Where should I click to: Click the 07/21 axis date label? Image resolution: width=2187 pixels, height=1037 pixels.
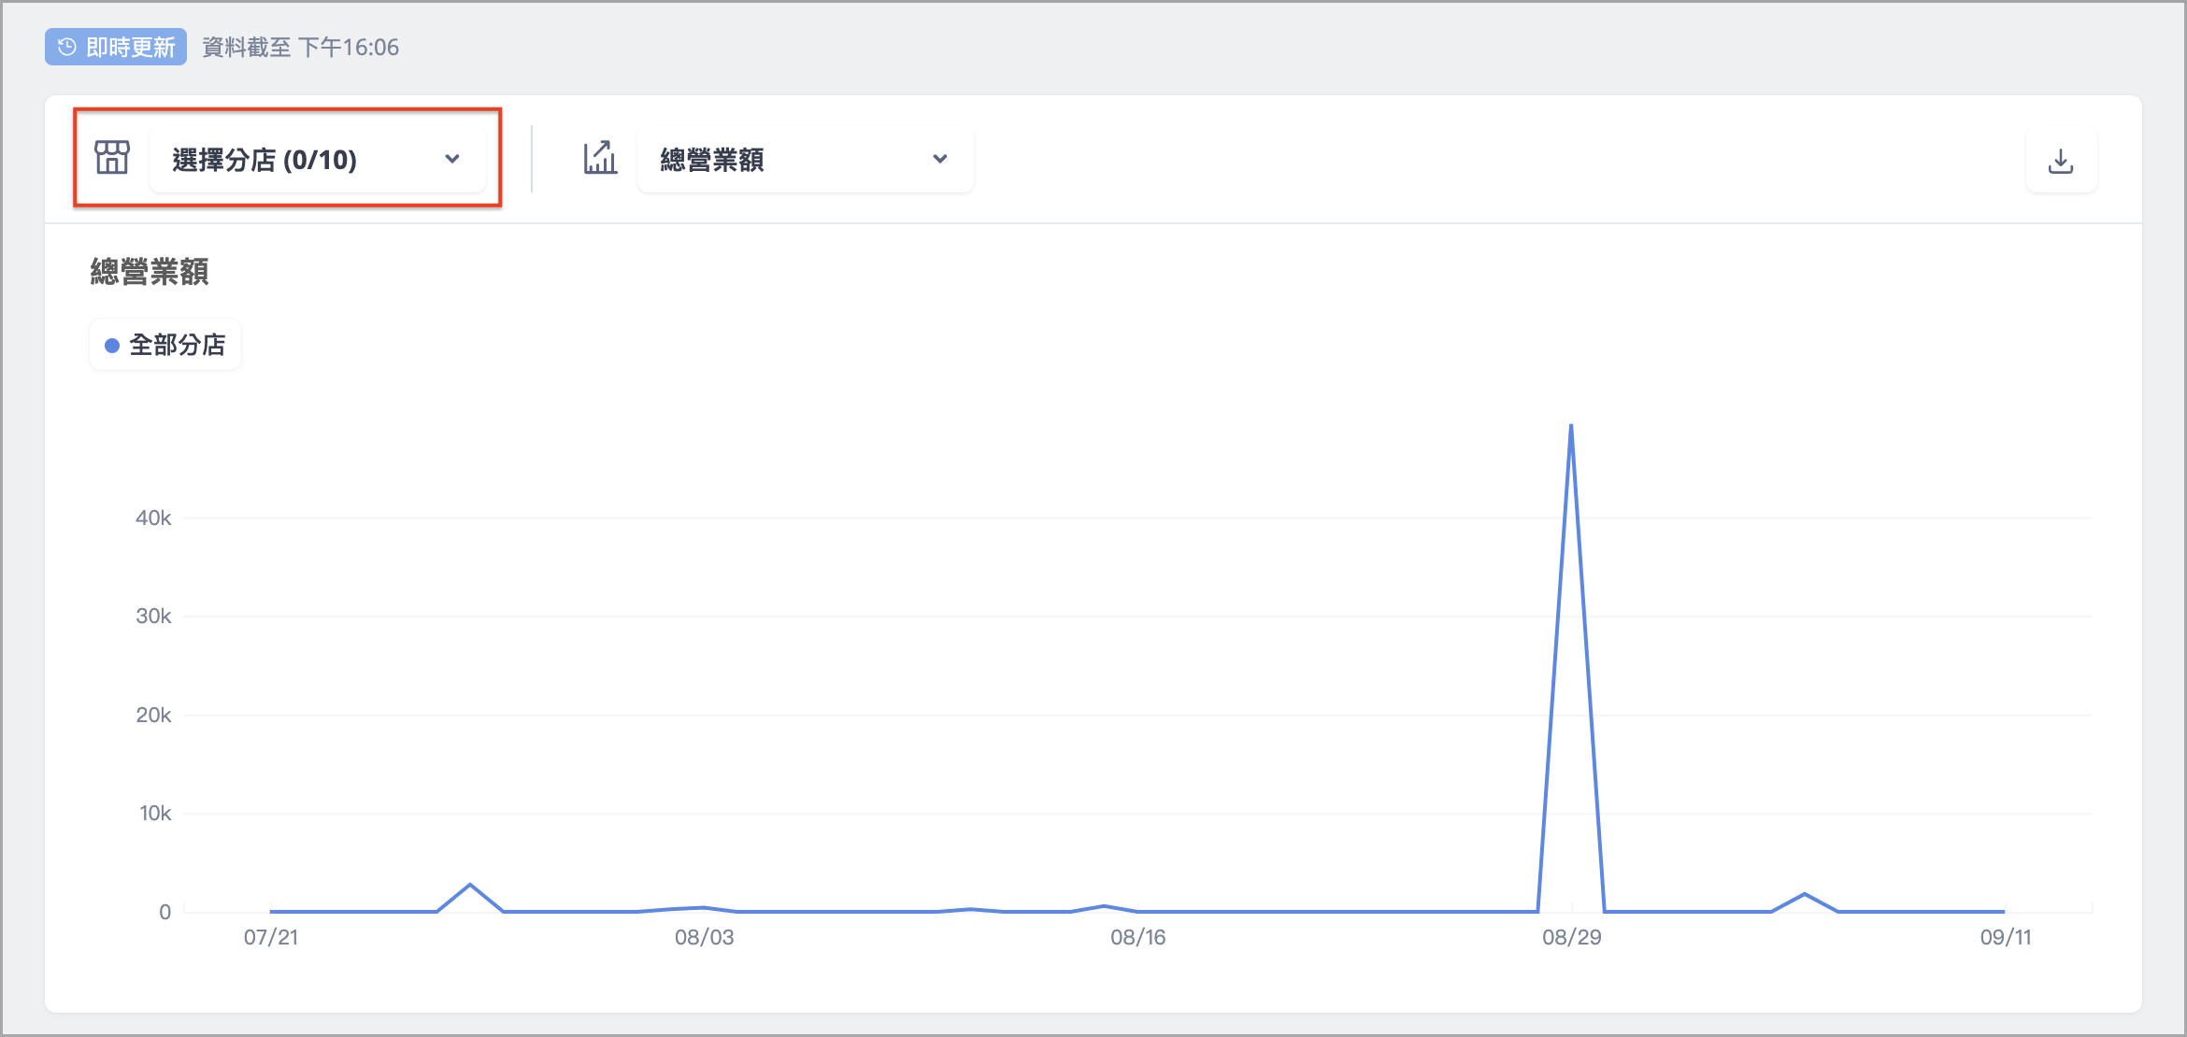point(271,937)
